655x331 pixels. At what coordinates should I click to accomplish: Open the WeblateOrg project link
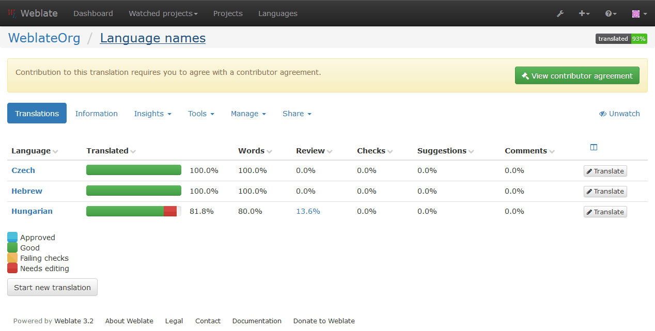point(44,38)
